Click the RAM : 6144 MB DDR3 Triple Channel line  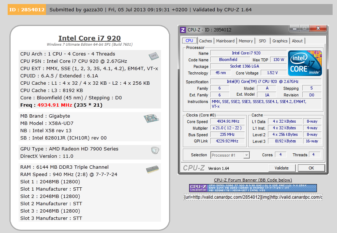[x=64, y=167]
